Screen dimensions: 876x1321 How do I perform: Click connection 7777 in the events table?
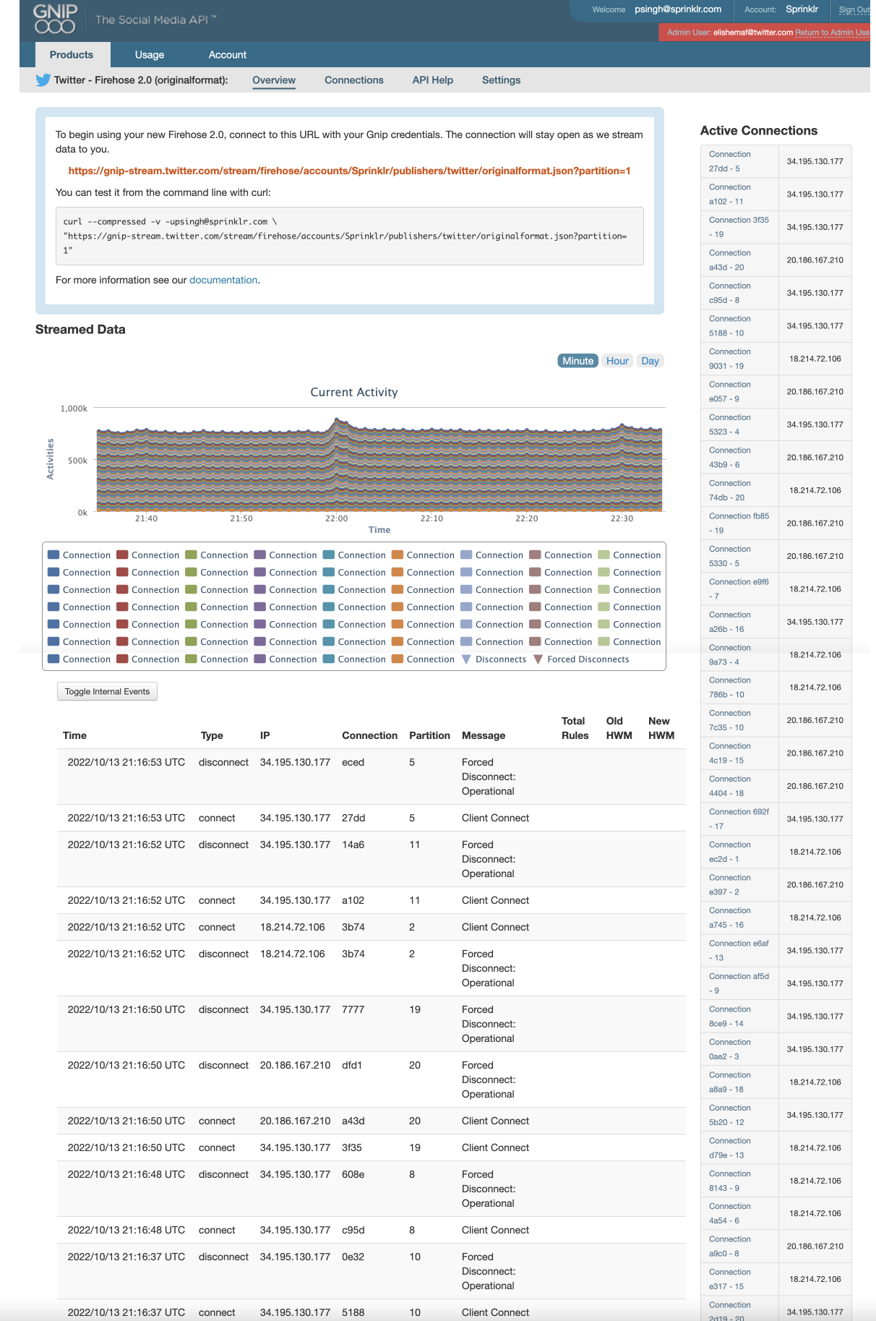pos(353,1010)
